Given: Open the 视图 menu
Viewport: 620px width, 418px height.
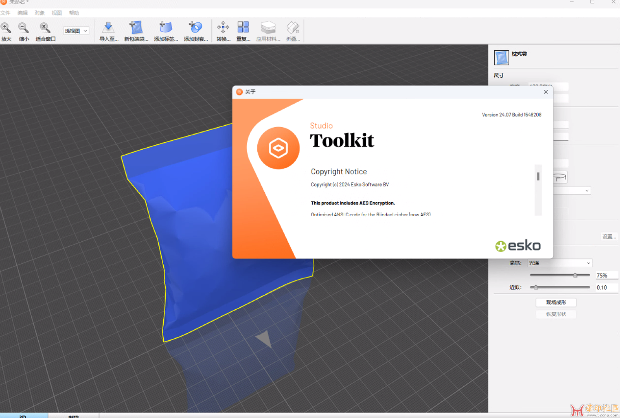Looking at the screenshot, I should (57, 13).
